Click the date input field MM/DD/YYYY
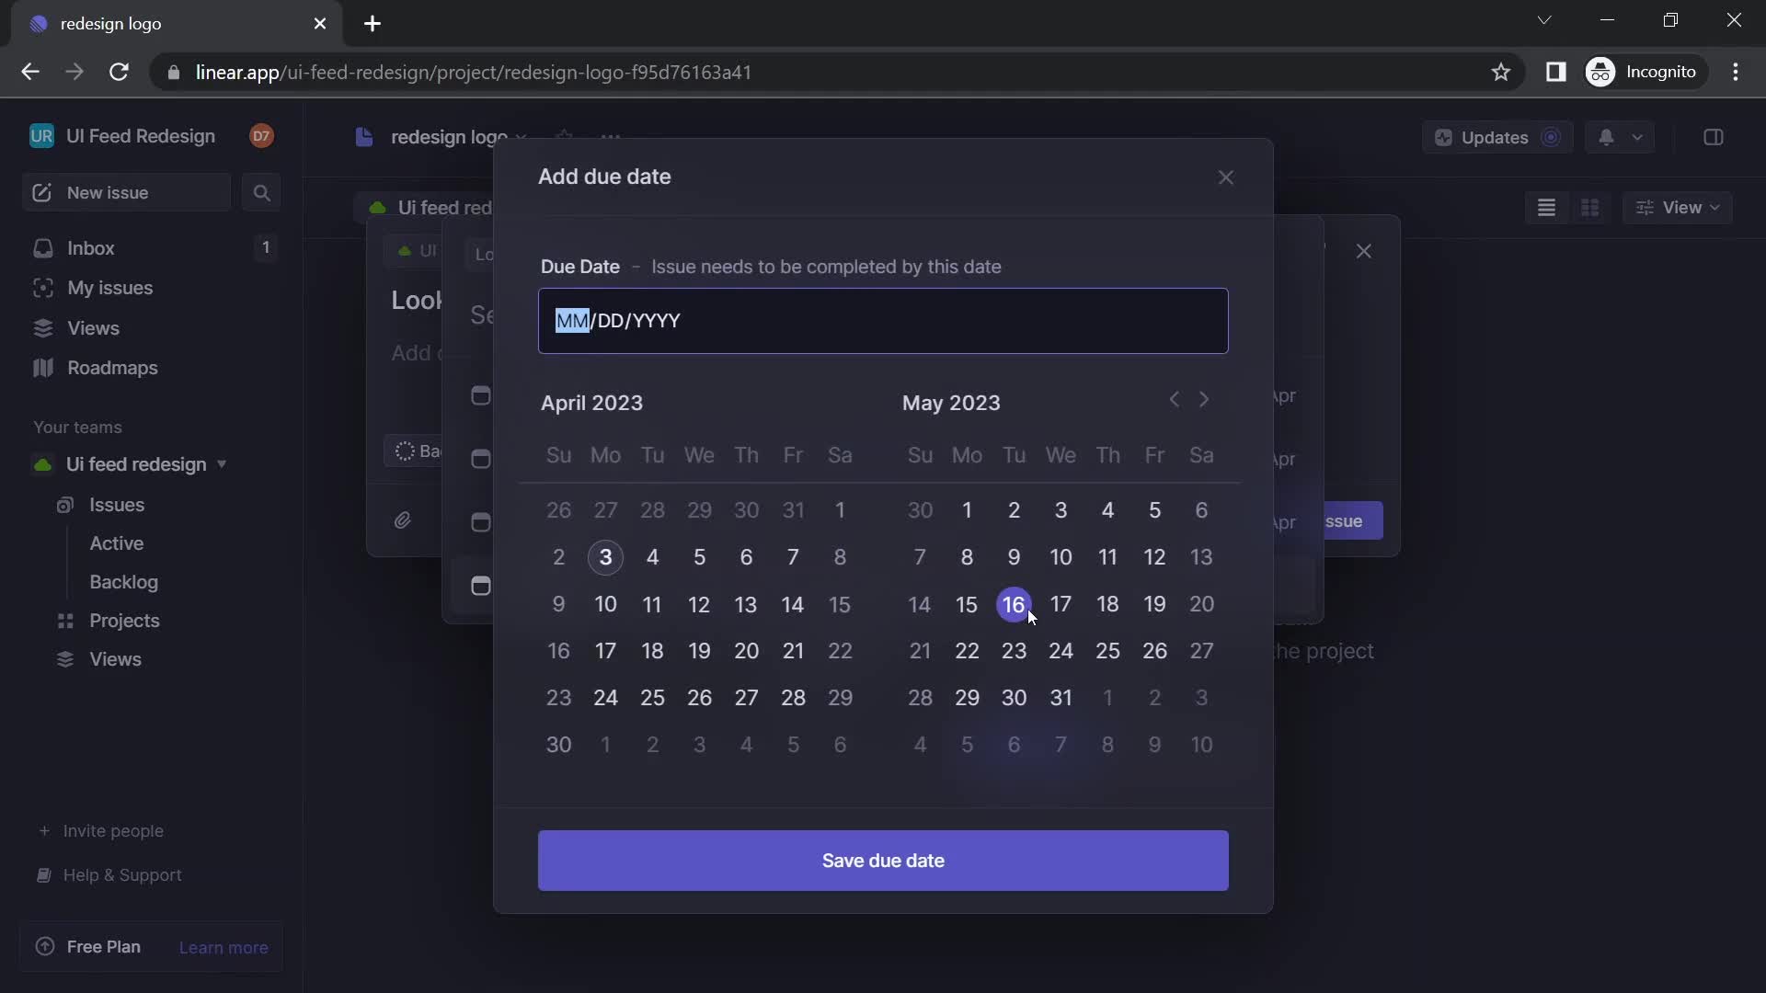The width and height of the screenshot is (1766, 993). (x=883, y=320)
